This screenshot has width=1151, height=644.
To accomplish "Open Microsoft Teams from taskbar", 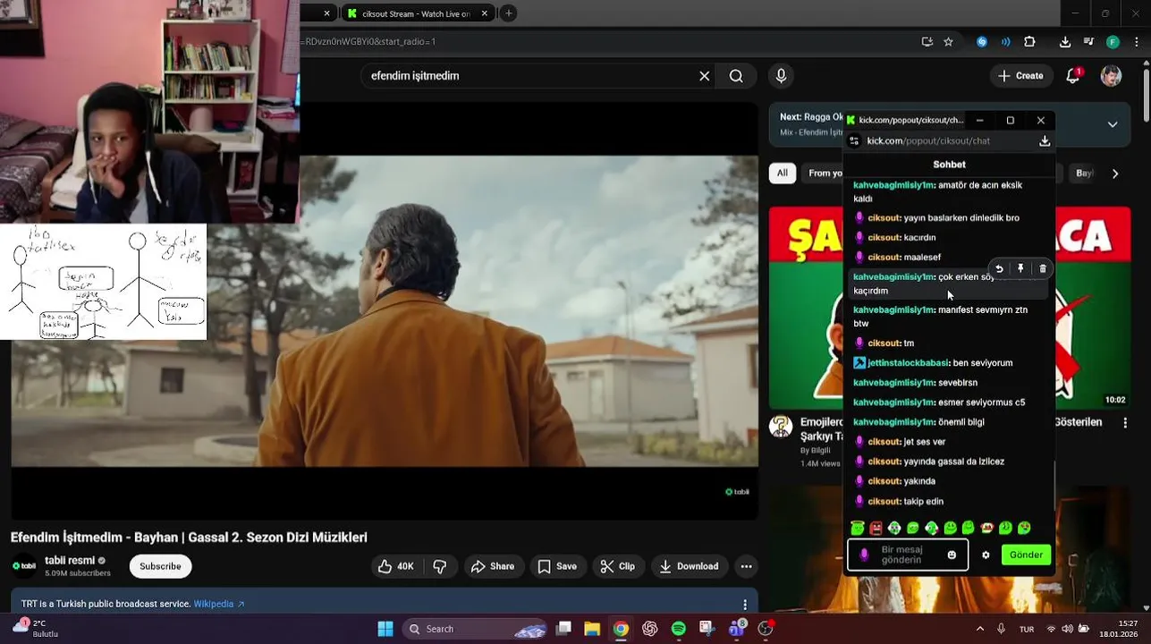I will 737,629.
